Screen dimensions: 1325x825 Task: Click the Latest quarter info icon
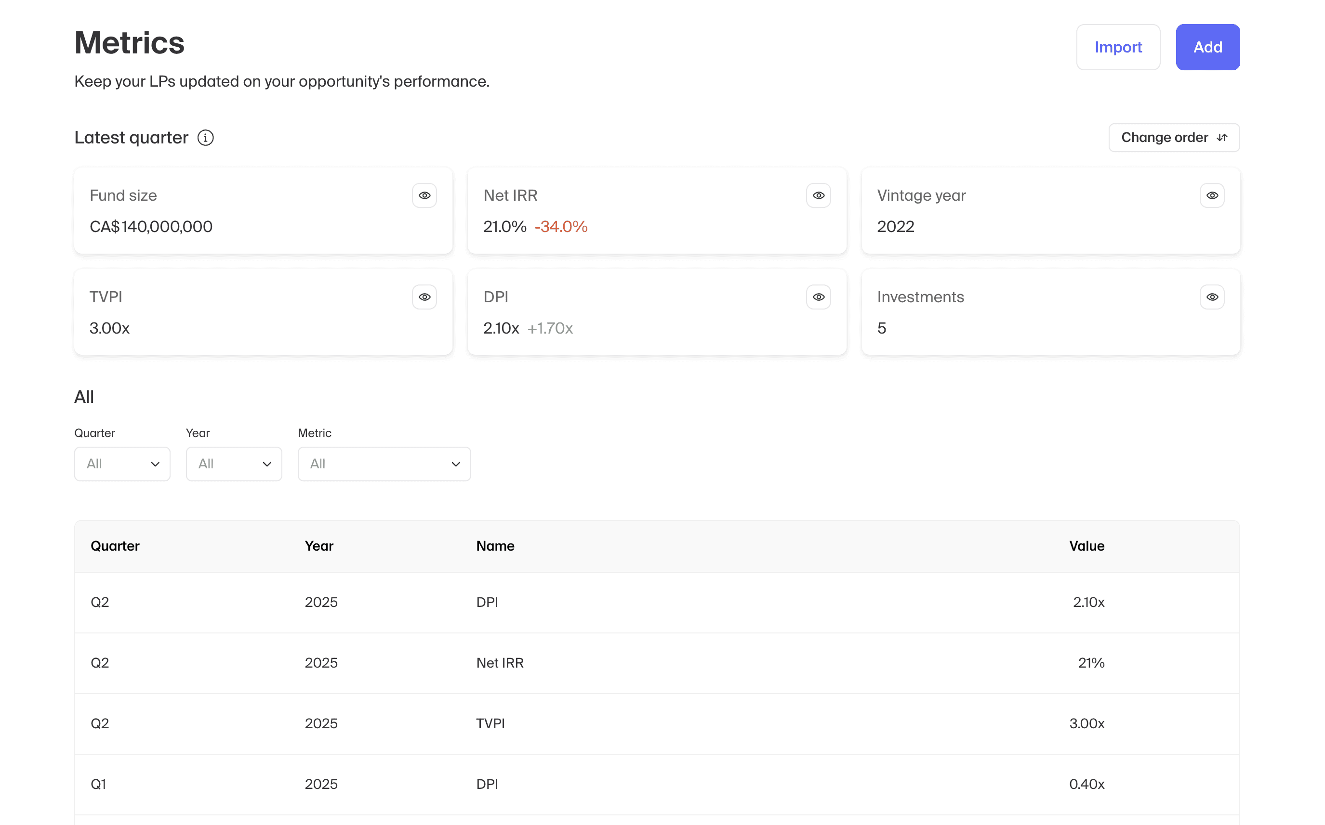point(205,138)
